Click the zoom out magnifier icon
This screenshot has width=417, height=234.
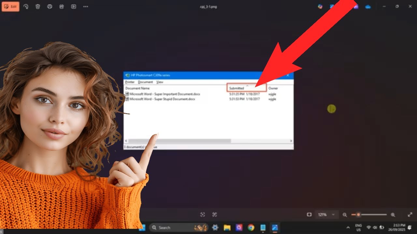(x=345, y=214)
